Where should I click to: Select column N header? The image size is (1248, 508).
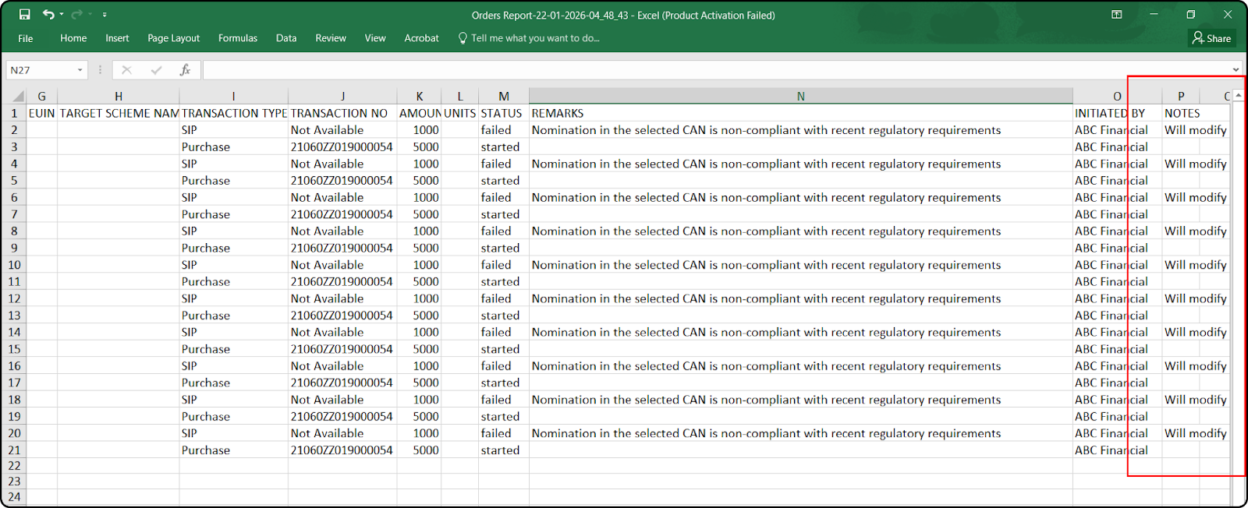(x=801, y=97)
